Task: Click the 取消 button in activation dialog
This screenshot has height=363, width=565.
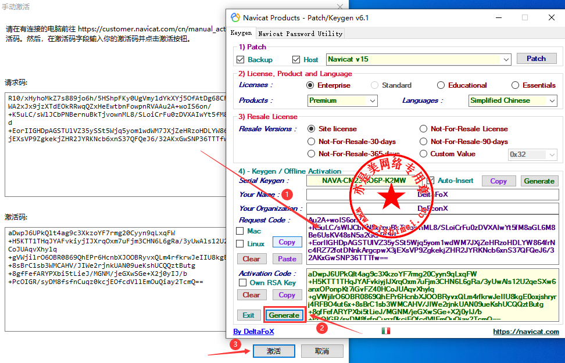Action: tap(322, 351)
